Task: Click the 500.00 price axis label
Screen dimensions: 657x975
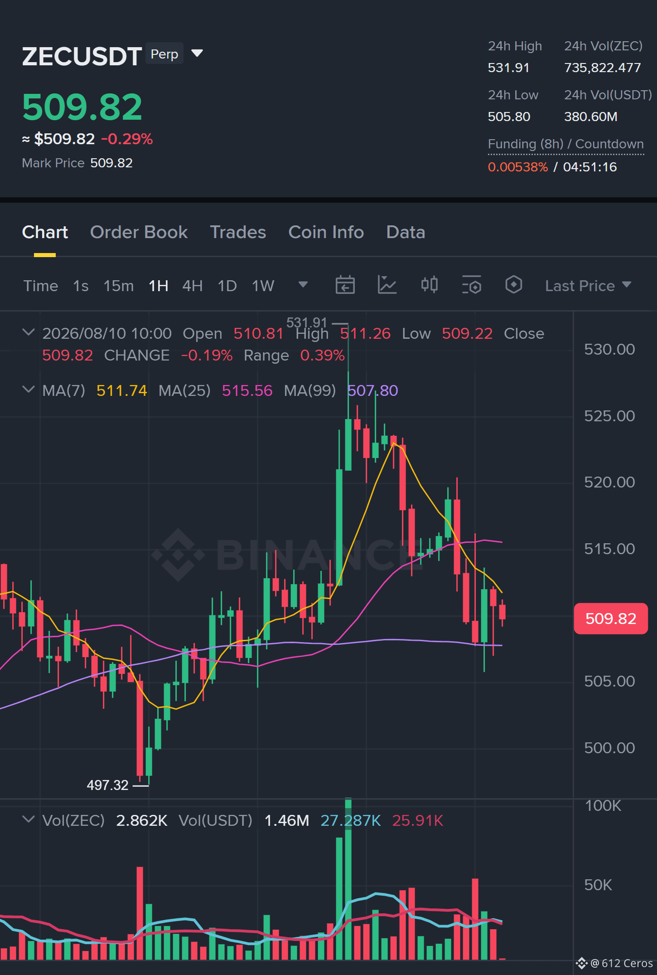Action: pos(609,748)
